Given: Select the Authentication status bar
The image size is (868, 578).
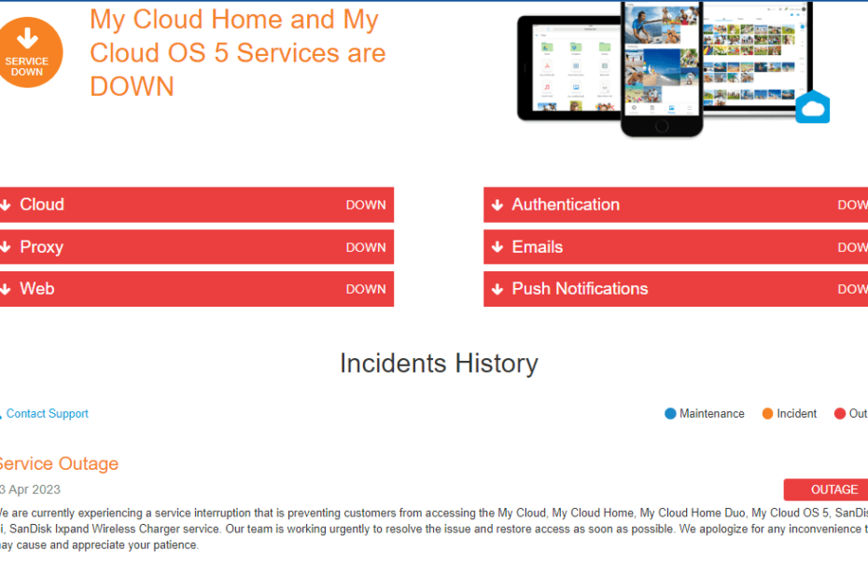Looking at the screenshot, I should tap(676, 205).
